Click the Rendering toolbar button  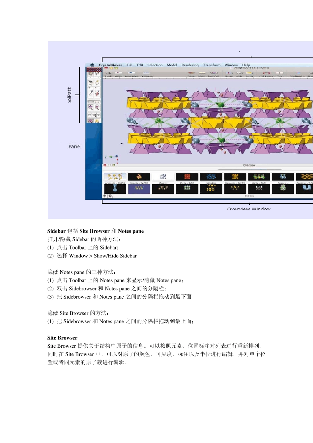point(131,75)
